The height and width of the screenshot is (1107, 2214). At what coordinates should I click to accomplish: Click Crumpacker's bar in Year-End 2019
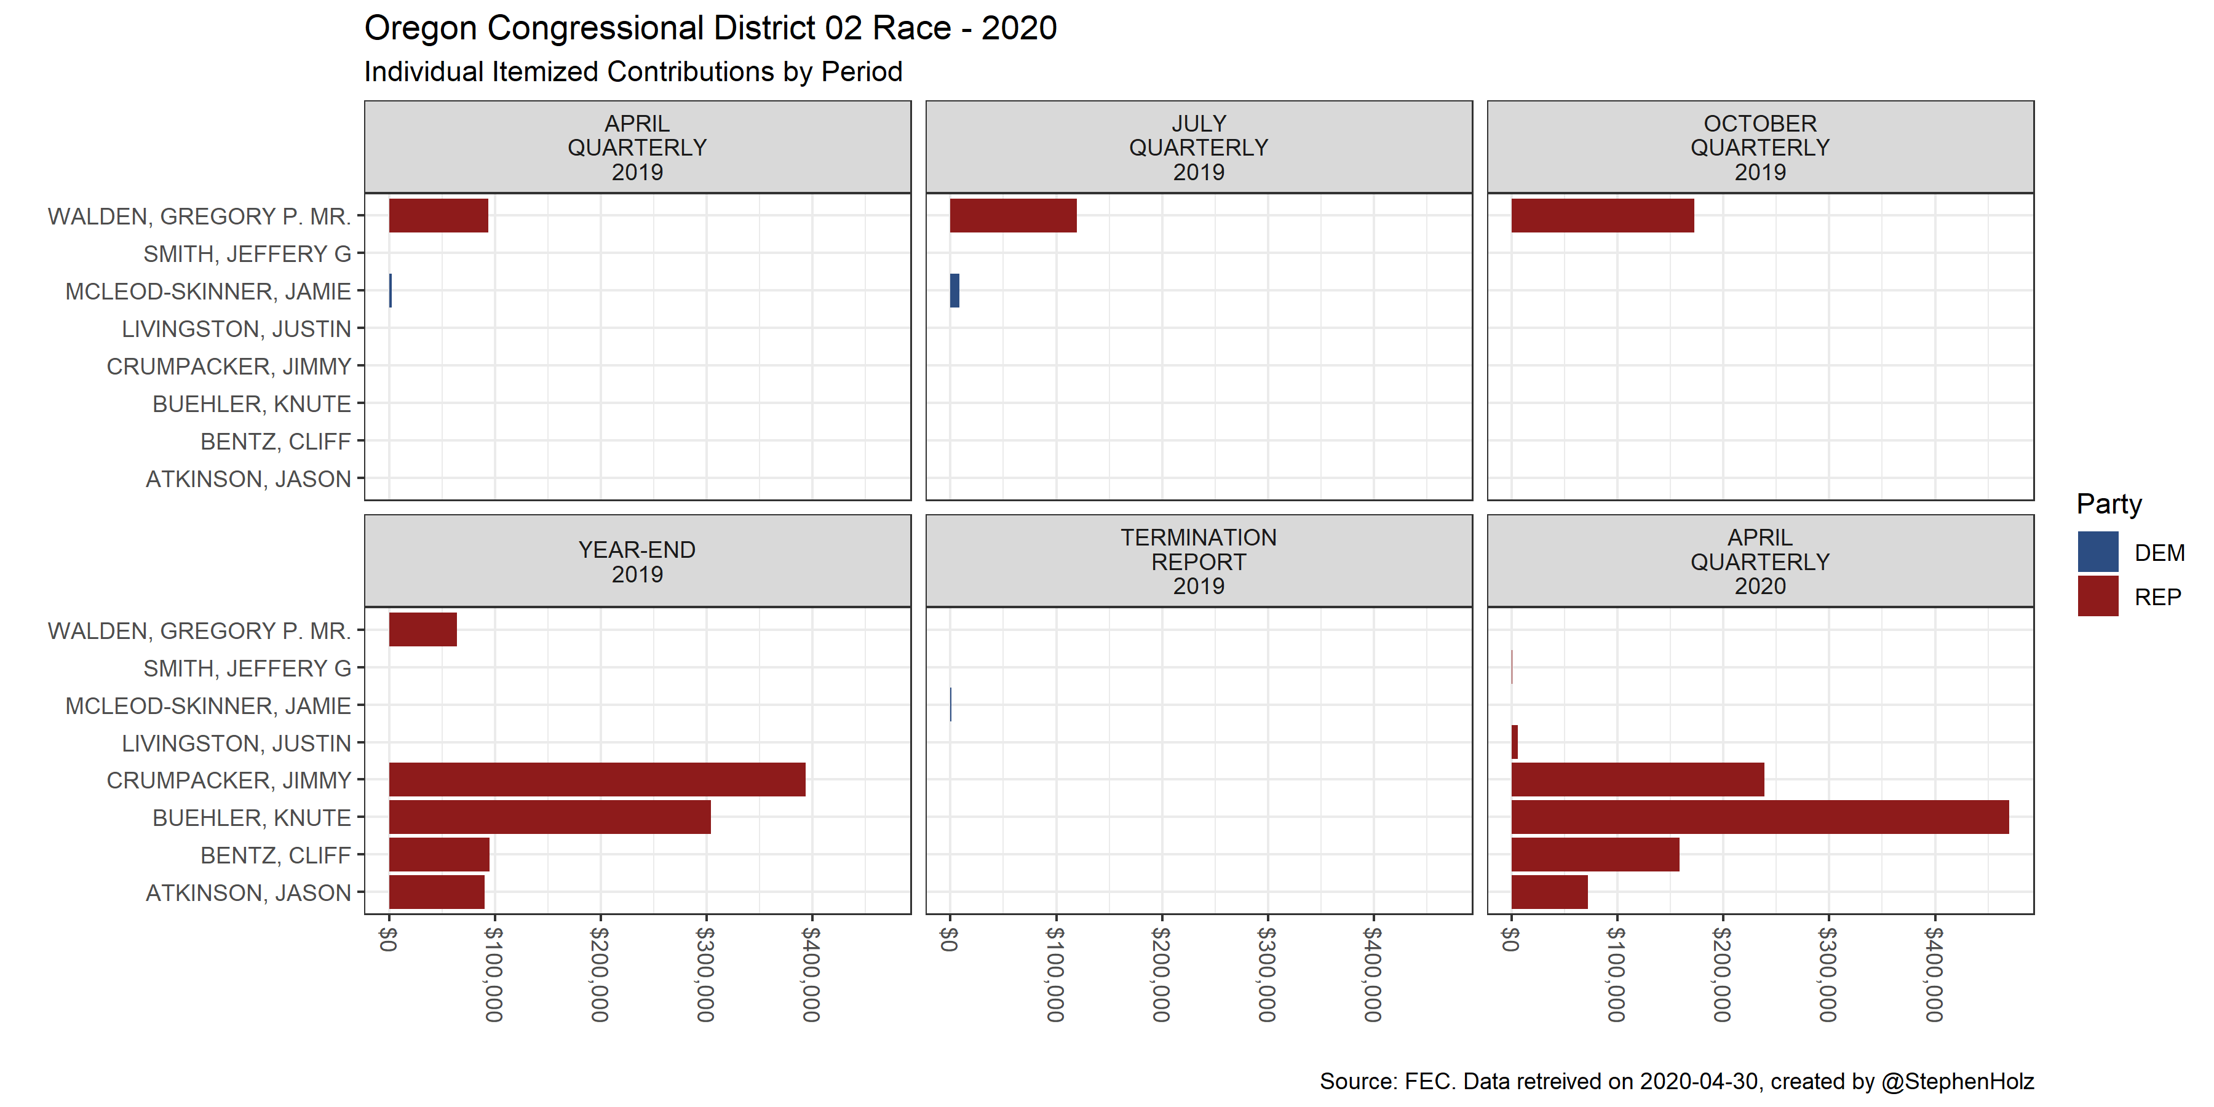point(597,780)
